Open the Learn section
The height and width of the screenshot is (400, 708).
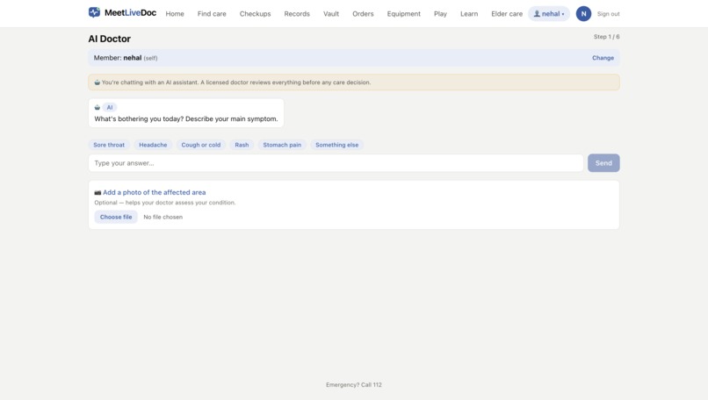469,14
